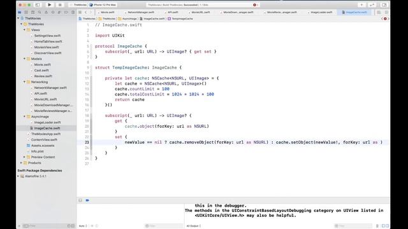Toggle the console pane visibility

[388, 226]
